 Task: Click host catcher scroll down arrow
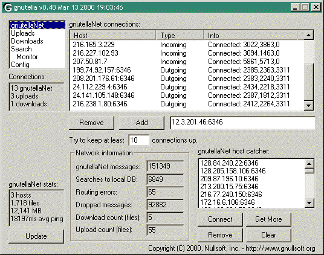(x=309, y=203)
